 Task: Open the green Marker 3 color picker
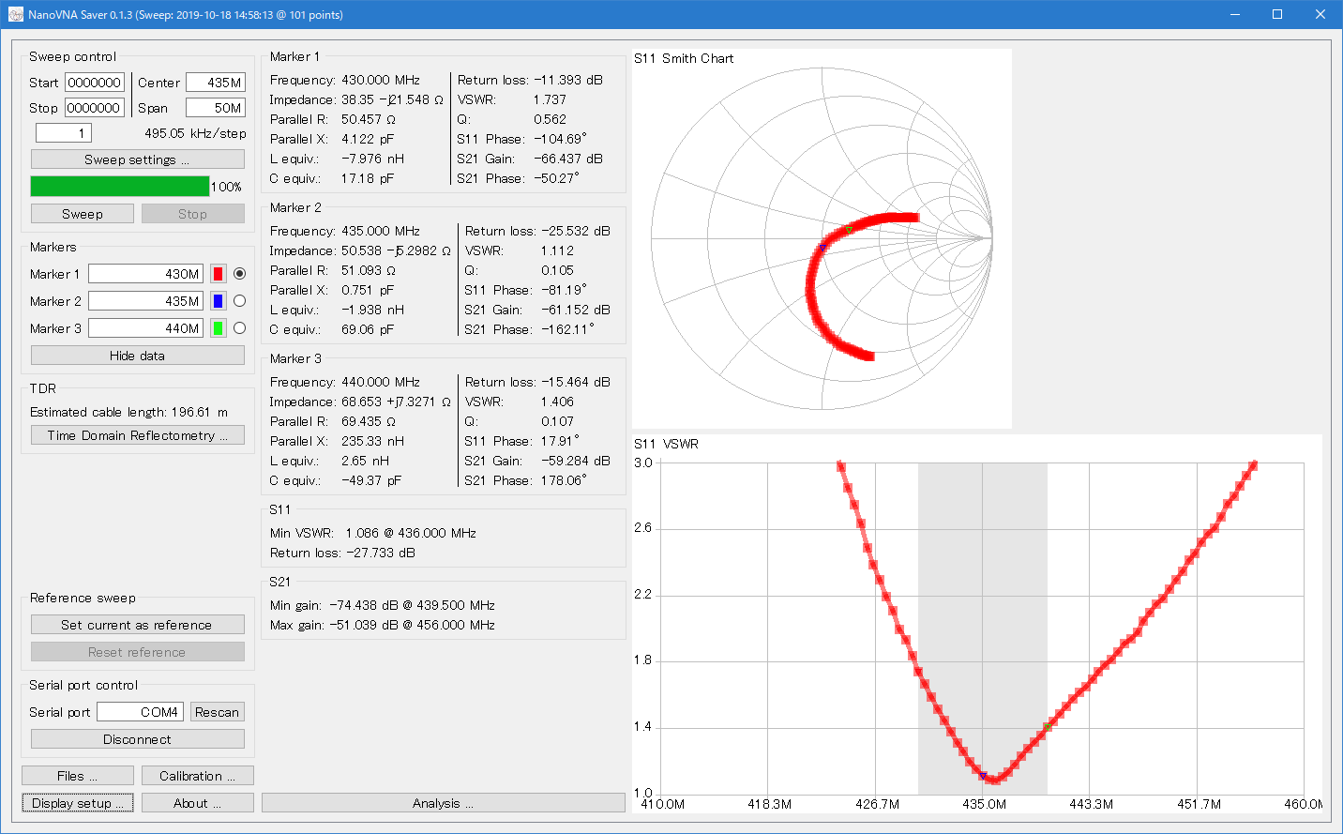click(x=218, y=328)
